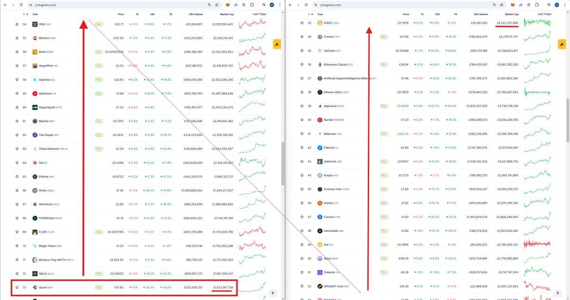Screen dimensions: 570x300
Task: Toggle the star for Aave
Action: tap(302, 259)
